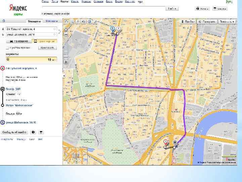The image size is (242, 182).
Task: Open the Почта link in top menu
Action: [x=55, y=2]
